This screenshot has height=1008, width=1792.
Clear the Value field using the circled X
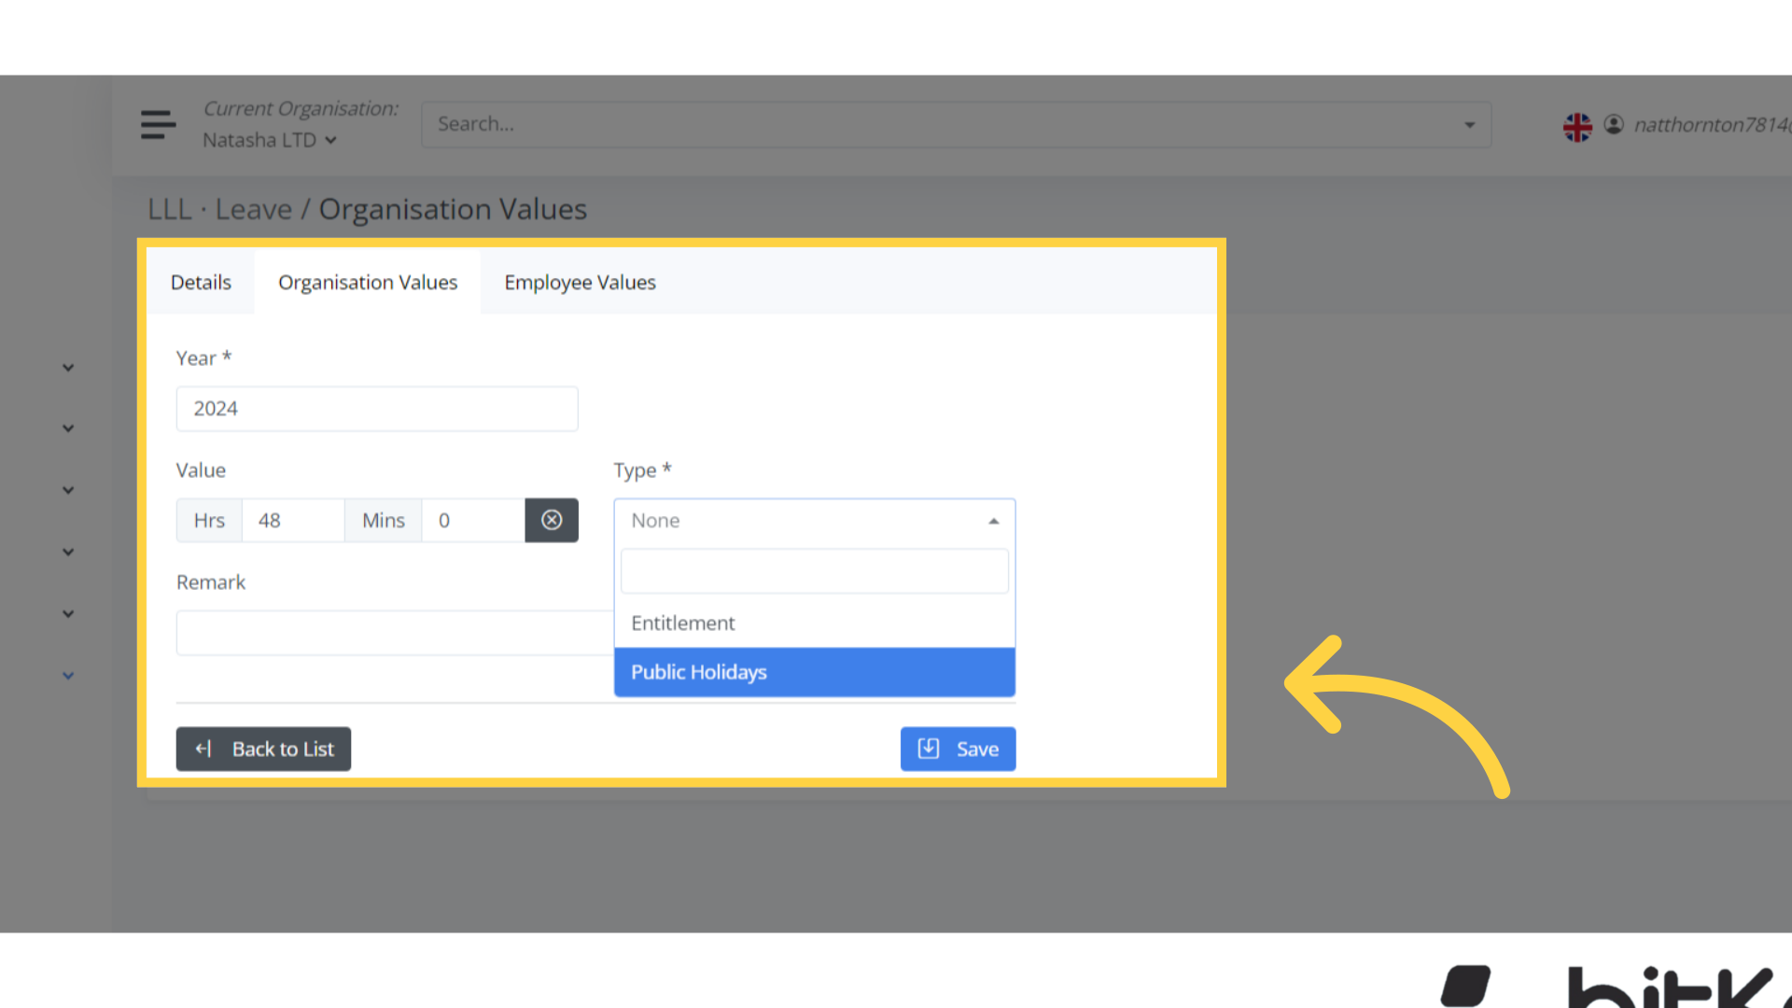coord(552,520)
